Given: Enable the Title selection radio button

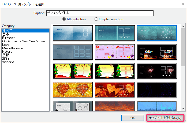Looking at the screenshot, I should point(64,19).
